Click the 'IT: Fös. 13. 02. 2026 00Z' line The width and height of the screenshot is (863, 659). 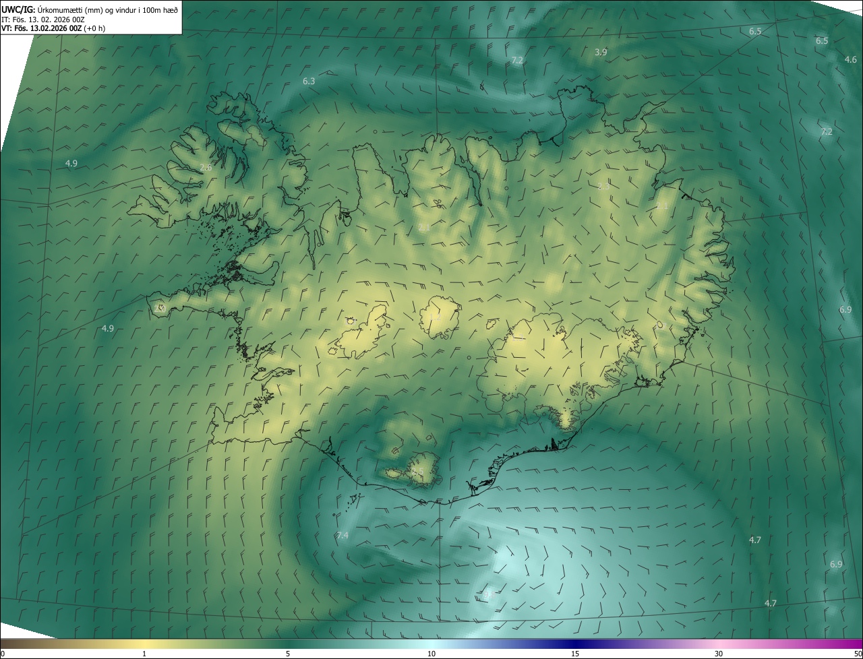pyautogui.click(x=43, y=20)
